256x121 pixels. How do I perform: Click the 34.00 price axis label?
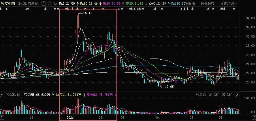coord(250,18)
